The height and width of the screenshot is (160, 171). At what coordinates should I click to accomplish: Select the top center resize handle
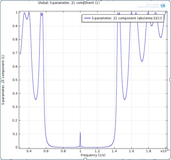(x=85, y=1)
